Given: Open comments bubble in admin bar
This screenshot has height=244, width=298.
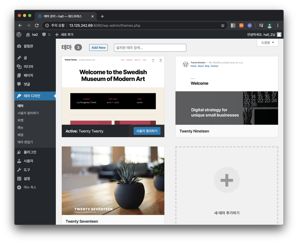Looking at the screenshot, I should tap(44, 35).
